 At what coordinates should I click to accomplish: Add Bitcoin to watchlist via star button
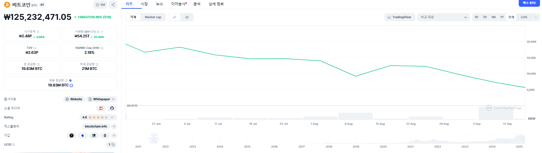coord(100,5)
